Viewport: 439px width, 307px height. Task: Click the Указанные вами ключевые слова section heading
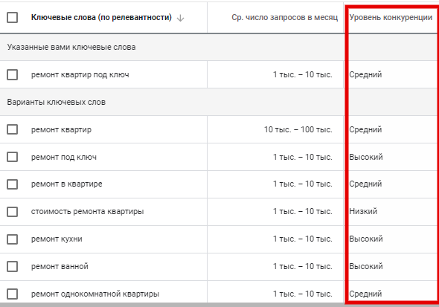tap(71, 47)
